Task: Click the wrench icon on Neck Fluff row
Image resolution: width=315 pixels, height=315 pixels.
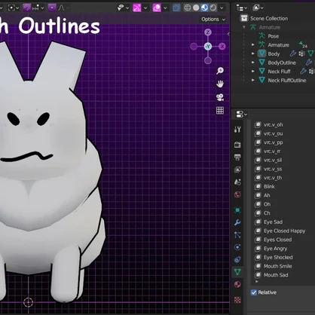Action: tap(303, 72)
